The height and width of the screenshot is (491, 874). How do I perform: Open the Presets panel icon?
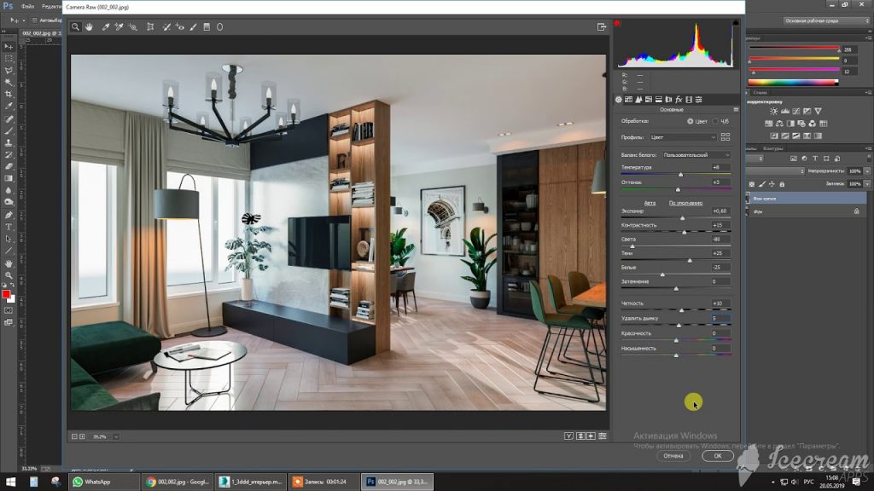coord(699,100)
